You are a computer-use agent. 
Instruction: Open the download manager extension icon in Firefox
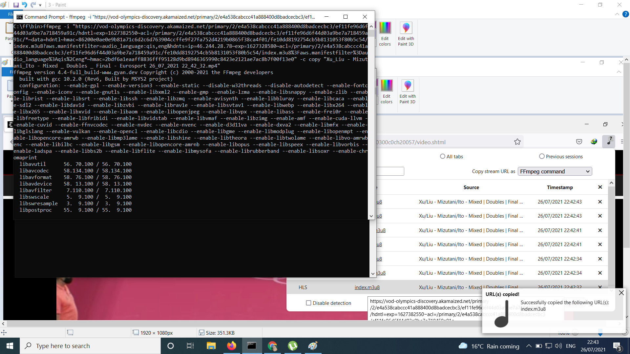(x=594, y=142)
